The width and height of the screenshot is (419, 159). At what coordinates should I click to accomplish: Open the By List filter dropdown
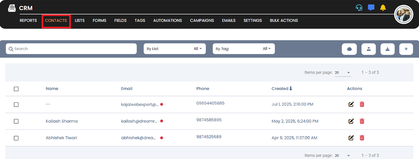[175, 49]
